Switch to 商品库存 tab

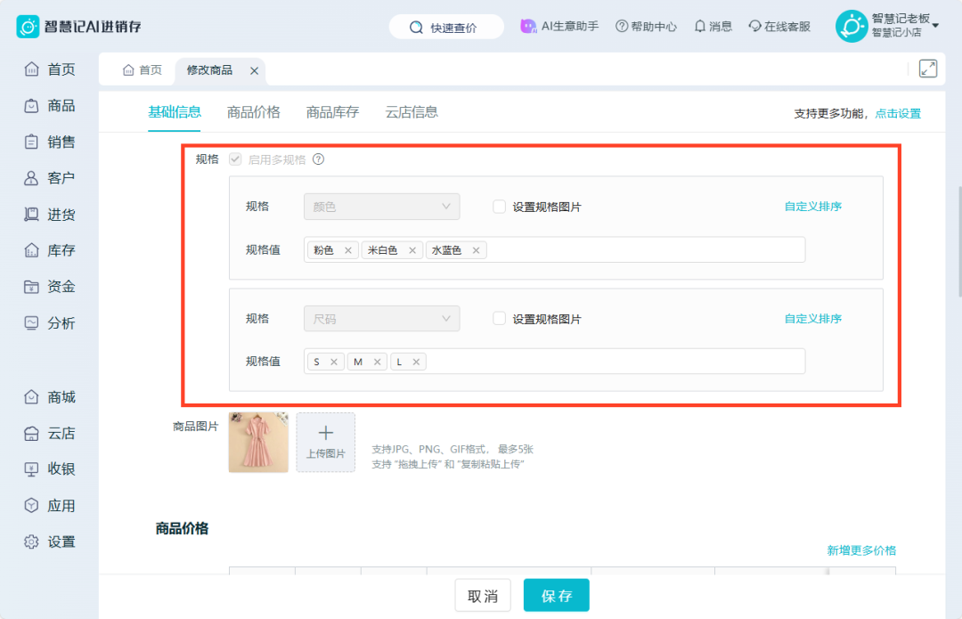click(x=332, y=112)
